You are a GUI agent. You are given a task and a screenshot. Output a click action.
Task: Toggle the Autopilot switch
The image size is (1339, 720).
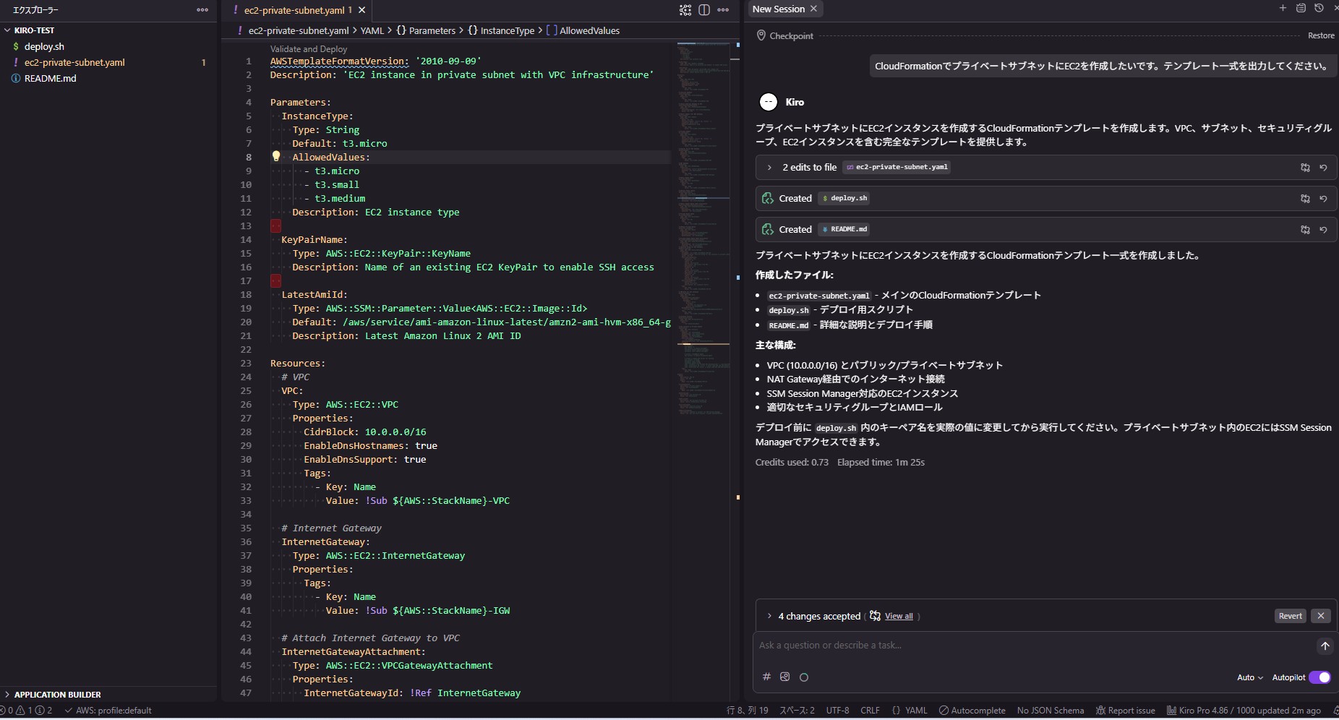(1319, 677)
